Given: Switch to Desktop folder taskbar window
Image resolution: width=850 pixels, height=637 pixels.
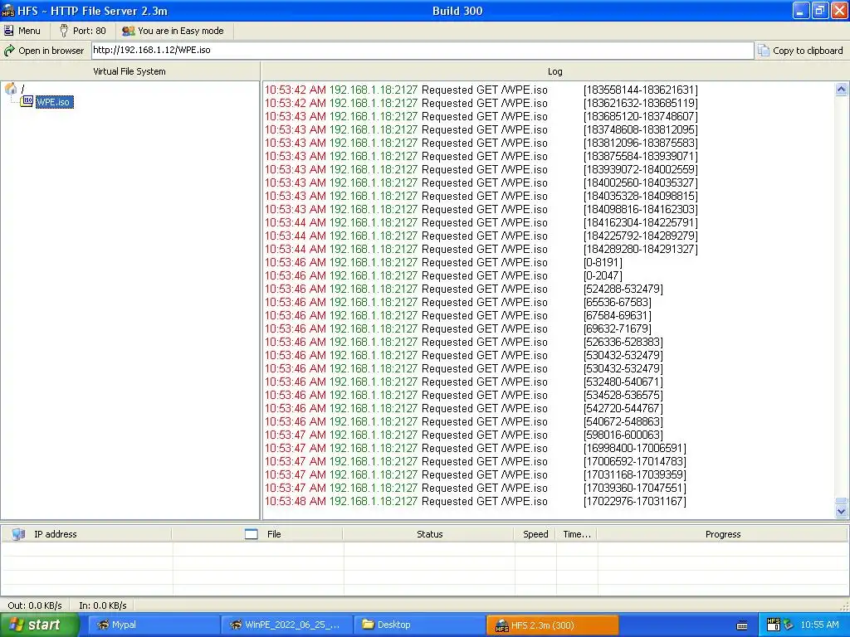Looking at the screenshot, I should (x=419, y=625).
